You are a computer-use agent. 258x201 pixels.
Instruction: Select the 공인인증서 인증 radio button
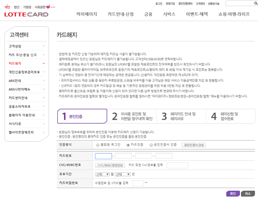(x=151, y=145)
